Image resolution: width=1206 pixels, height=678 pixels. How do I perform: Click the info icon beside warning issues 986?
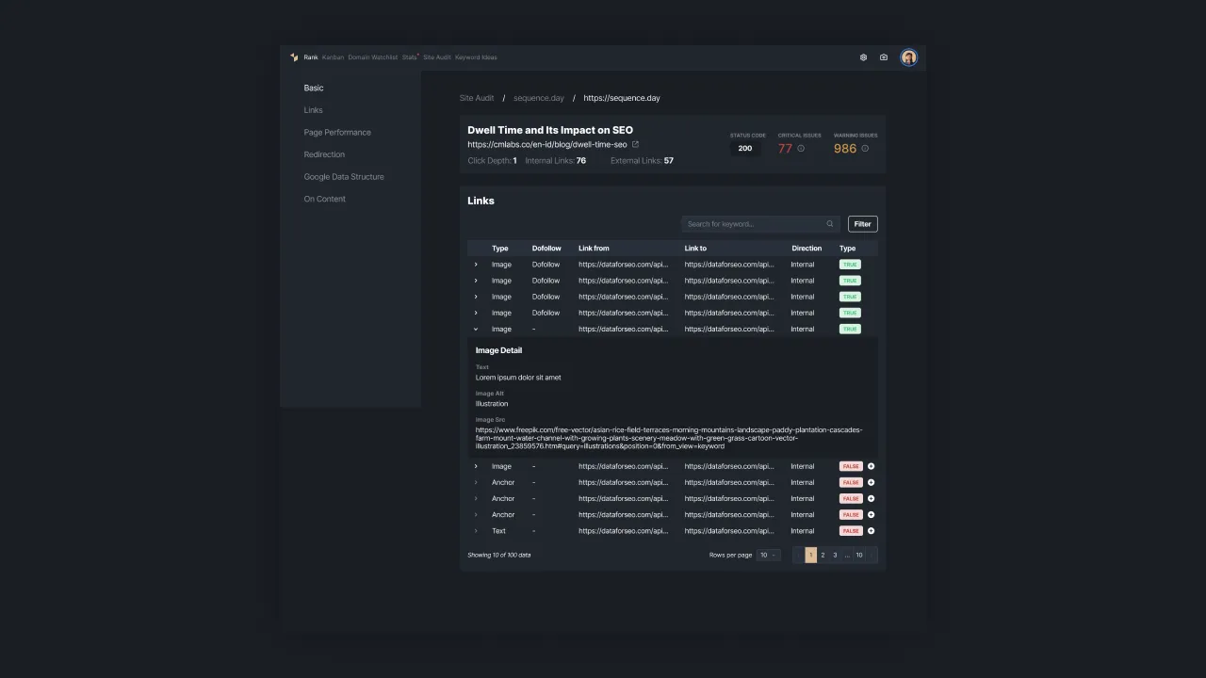(x=865, y=149)
